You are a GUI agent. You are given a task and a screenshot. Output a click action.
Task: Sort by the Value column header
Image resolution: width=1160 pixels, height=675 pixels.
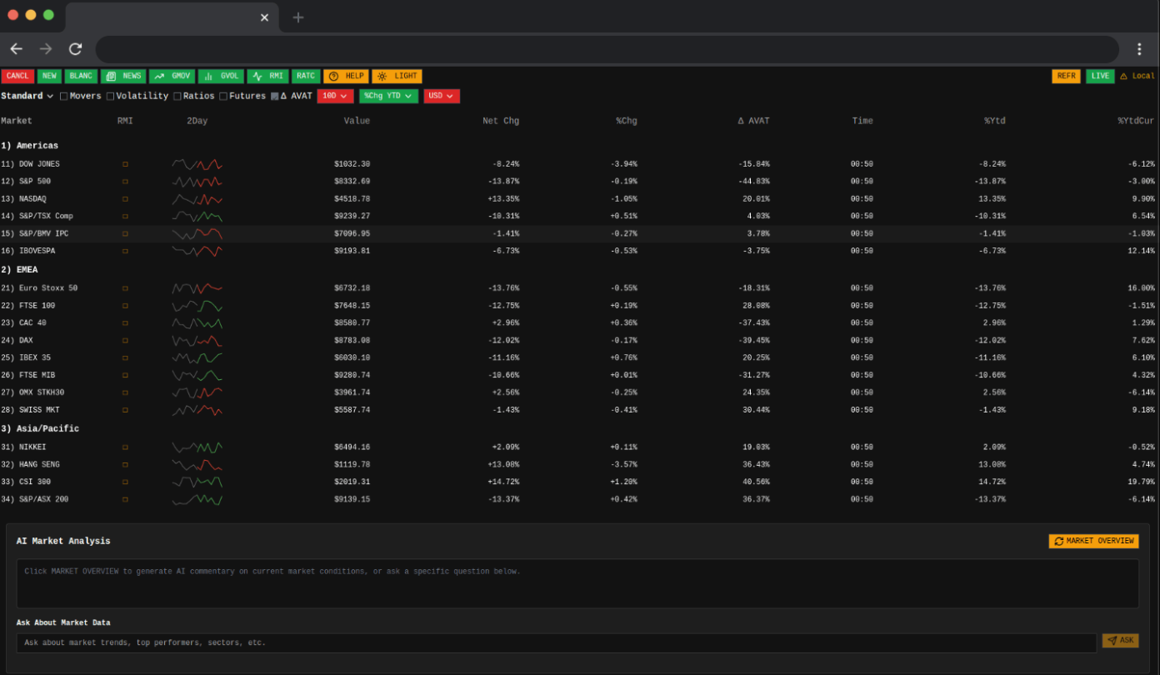coord(357,121)
